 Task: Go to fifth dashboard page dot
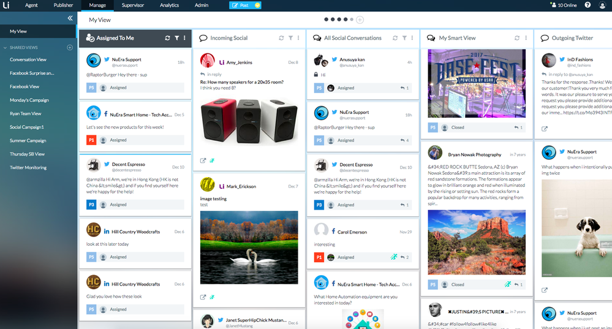[352, 20]
